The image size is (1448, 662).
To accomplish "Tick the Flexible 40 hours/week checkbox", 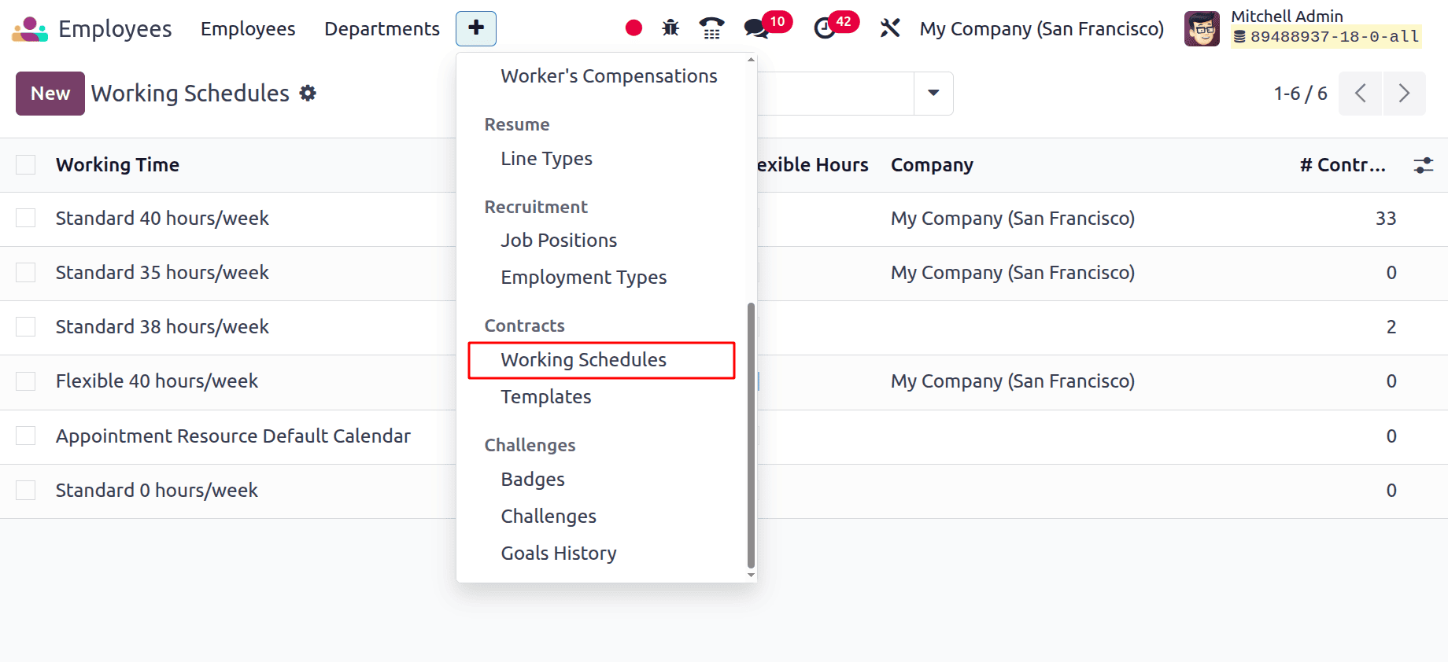I will coord(26,381).
